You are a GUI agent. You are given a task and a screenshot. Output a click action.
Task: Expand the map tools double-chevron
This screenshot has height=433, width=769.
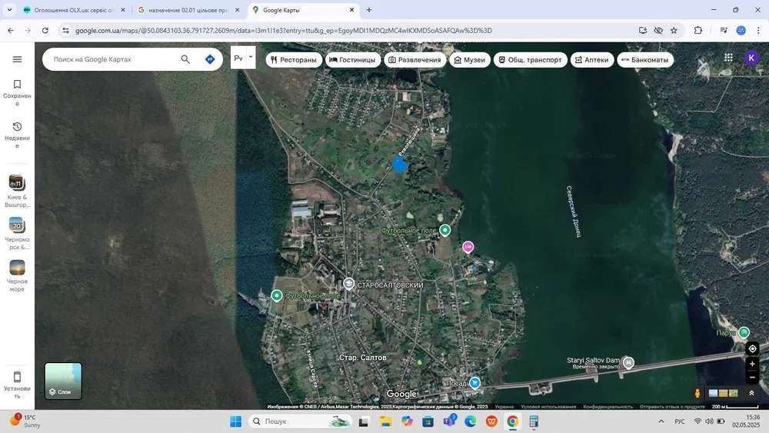click(x=751, y=393)
